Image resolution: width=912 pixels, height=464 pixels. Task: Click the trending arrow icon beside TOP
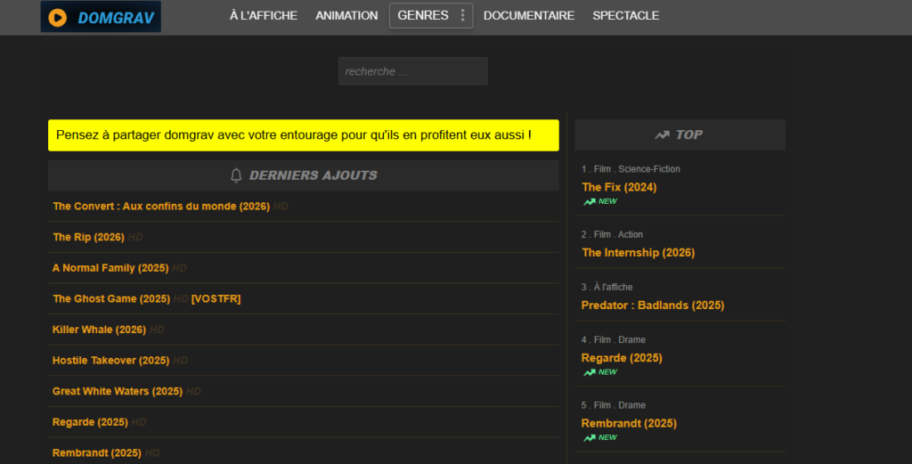tap(662, 134)
